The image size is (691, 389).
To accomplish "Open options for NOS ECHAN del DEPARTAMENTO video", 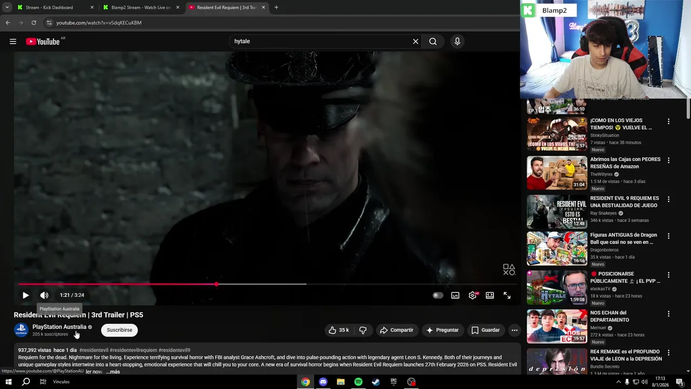I will click(x=668, y=314).
